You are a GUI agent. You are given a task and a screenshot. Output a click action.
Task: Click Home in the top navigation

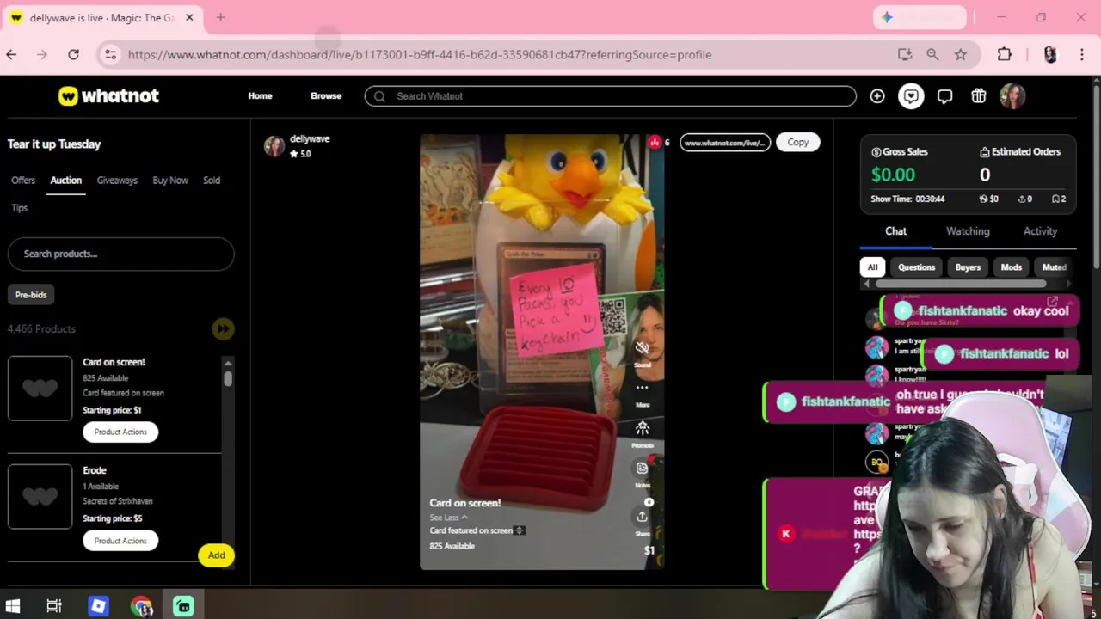click(x=260, y=96)
